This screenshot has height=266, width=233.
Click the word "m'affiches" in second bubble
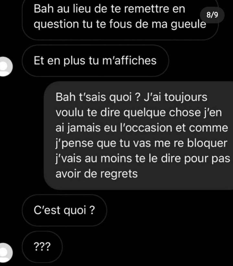[129, 60]
